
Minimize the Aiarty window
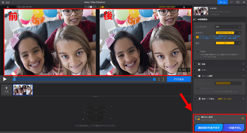coord(231,2)
